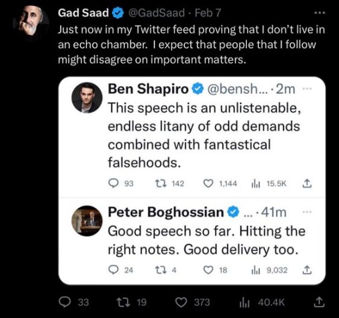View analytics showing 40.4K views
The image size is (339, 318).
pyautogui.click(x=244, y=303)
